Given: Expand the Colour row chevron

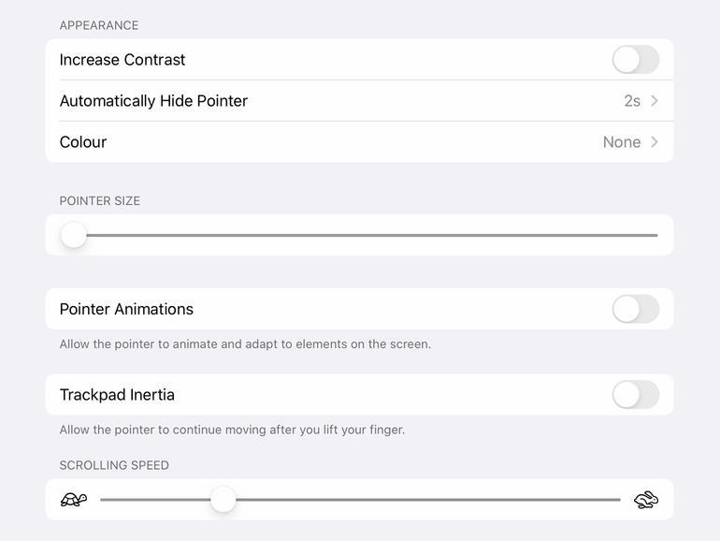Looking at the screenshot, I should 655,142.
